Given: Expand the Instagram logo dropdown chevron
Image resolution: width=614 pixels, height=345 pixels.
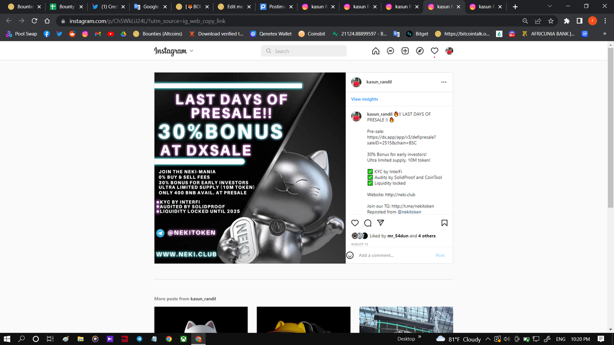Looking at the screenshot, I should click(191, 51).
